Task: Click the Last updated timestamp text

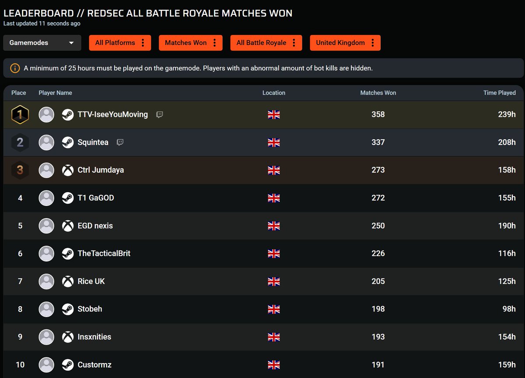Action: click(42, 24)
